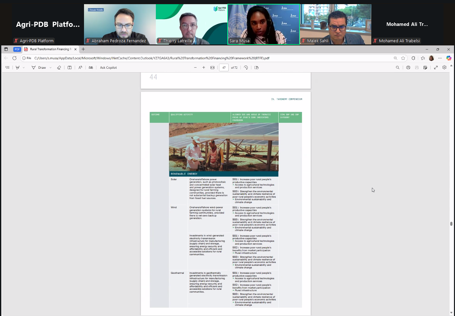
Task: Toggle the page view layout button
Action: click(257, 67)
